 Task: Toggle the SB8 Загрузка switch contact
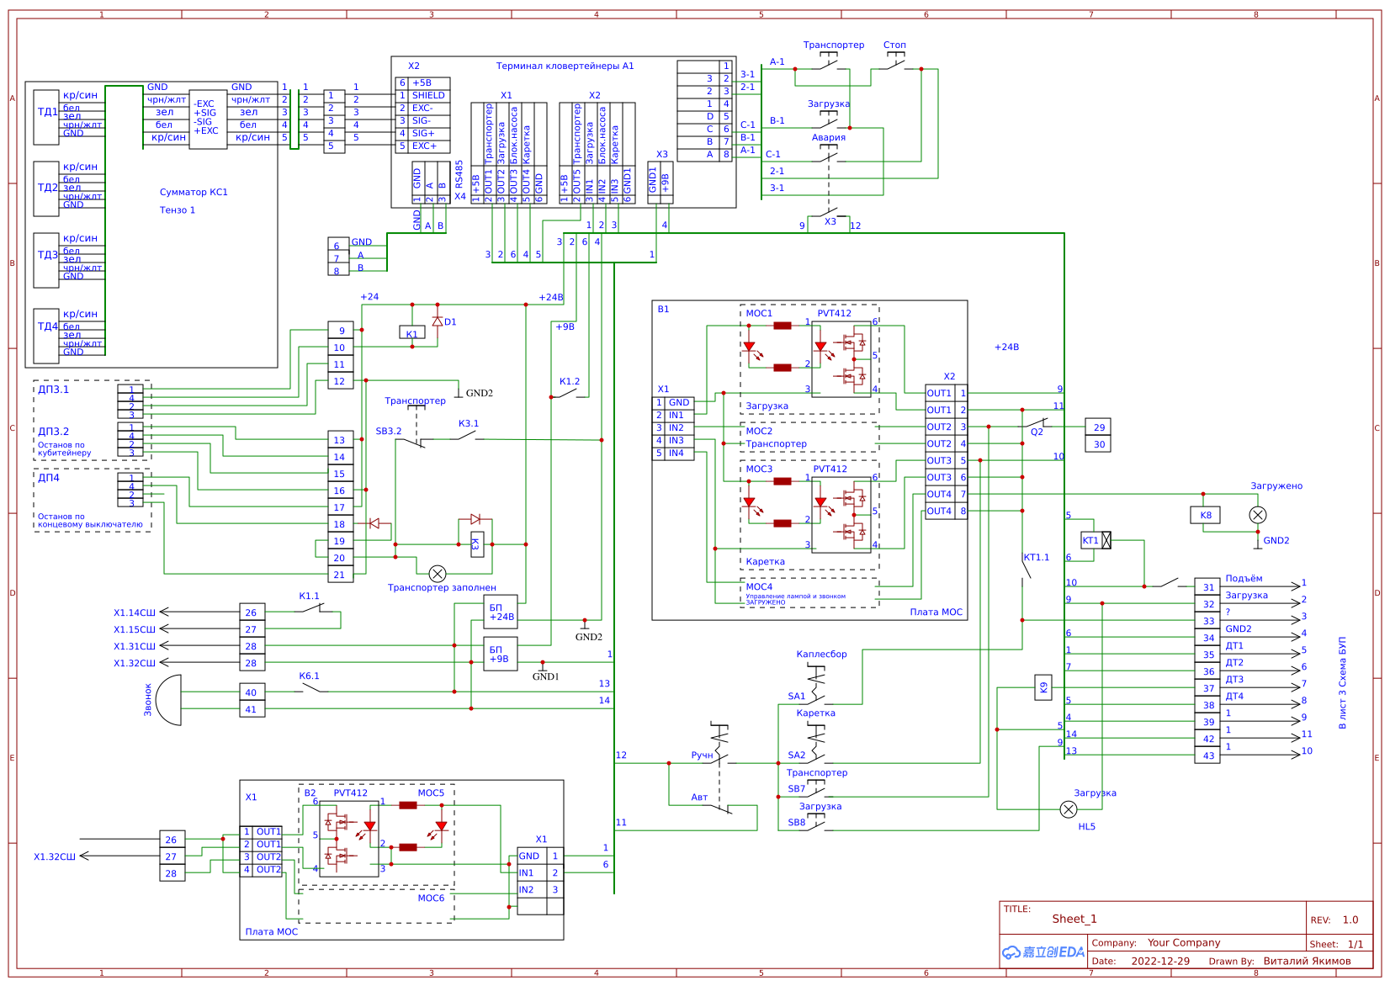pyautogui.click(x=818, y=824)
